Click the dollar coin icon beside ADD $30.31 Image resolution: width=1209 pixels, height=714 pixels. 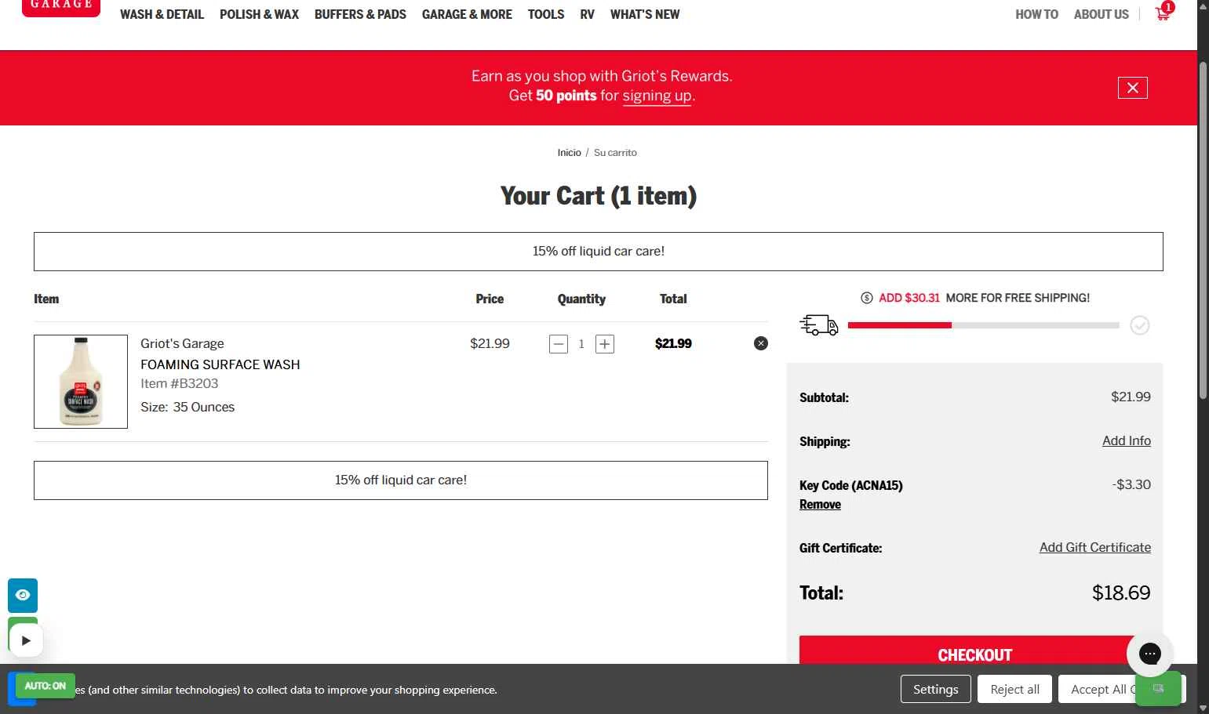click(867, 298)
